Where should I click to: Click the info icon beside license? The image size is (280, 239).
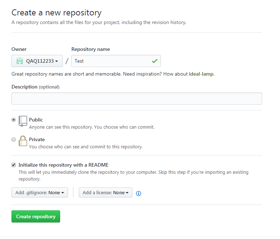click(139, 193)
